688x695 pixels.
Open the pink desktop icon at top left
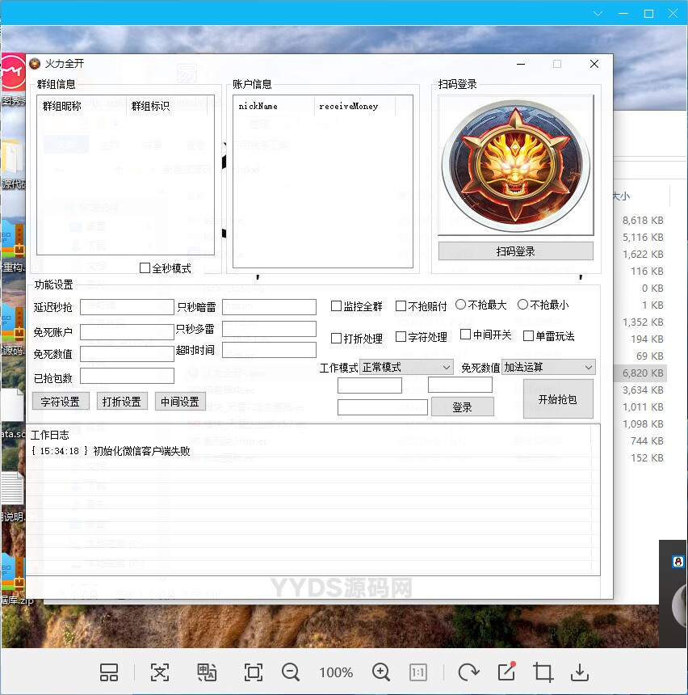coord(13,73)
